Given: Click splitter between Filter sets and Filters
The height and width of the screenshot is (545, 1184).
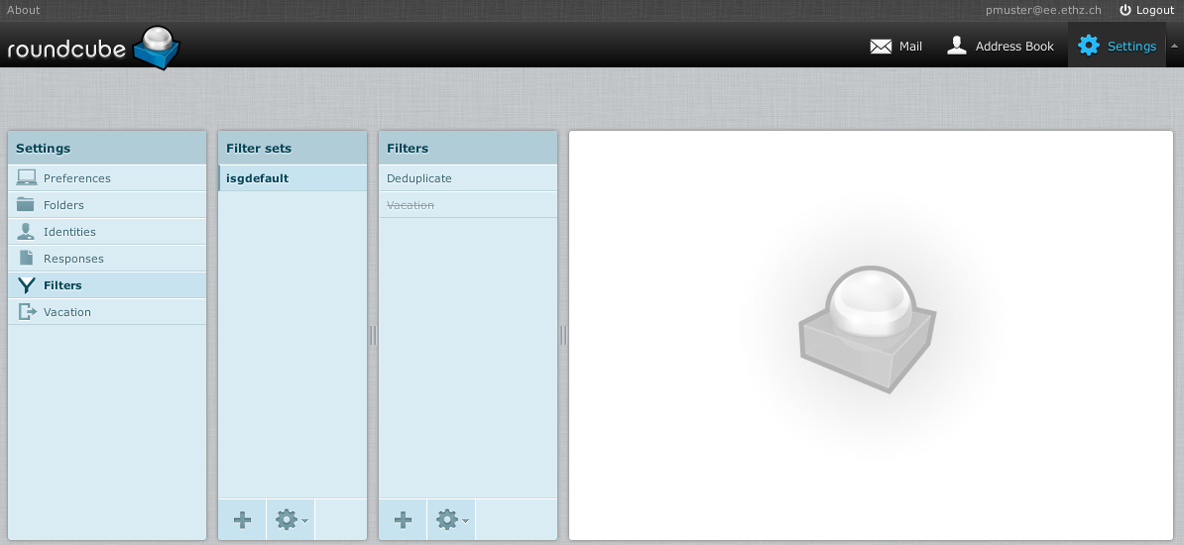Looking at the screenshot, I should pyautogui.click(x=373, y=335).
